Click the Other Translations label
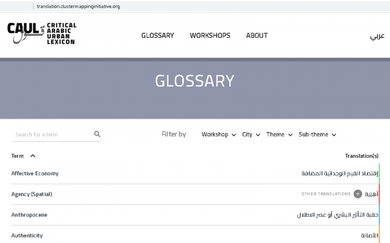The height and width of the screenshot is (243, 390). coord(325,194)
